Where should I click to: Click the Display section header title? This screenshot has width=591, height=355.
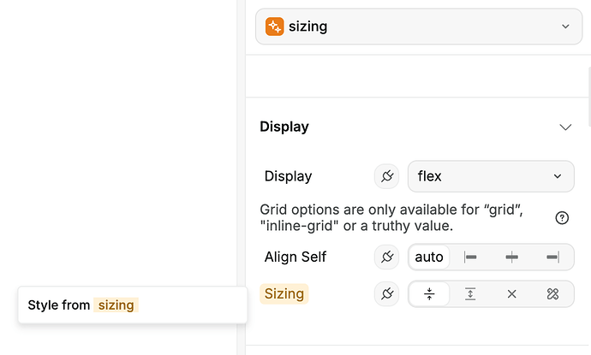coord(284,127)
